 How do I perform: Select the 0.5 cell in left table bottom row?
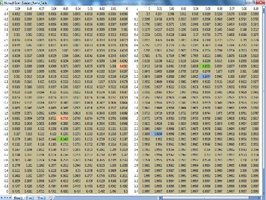tap(126, 191)
